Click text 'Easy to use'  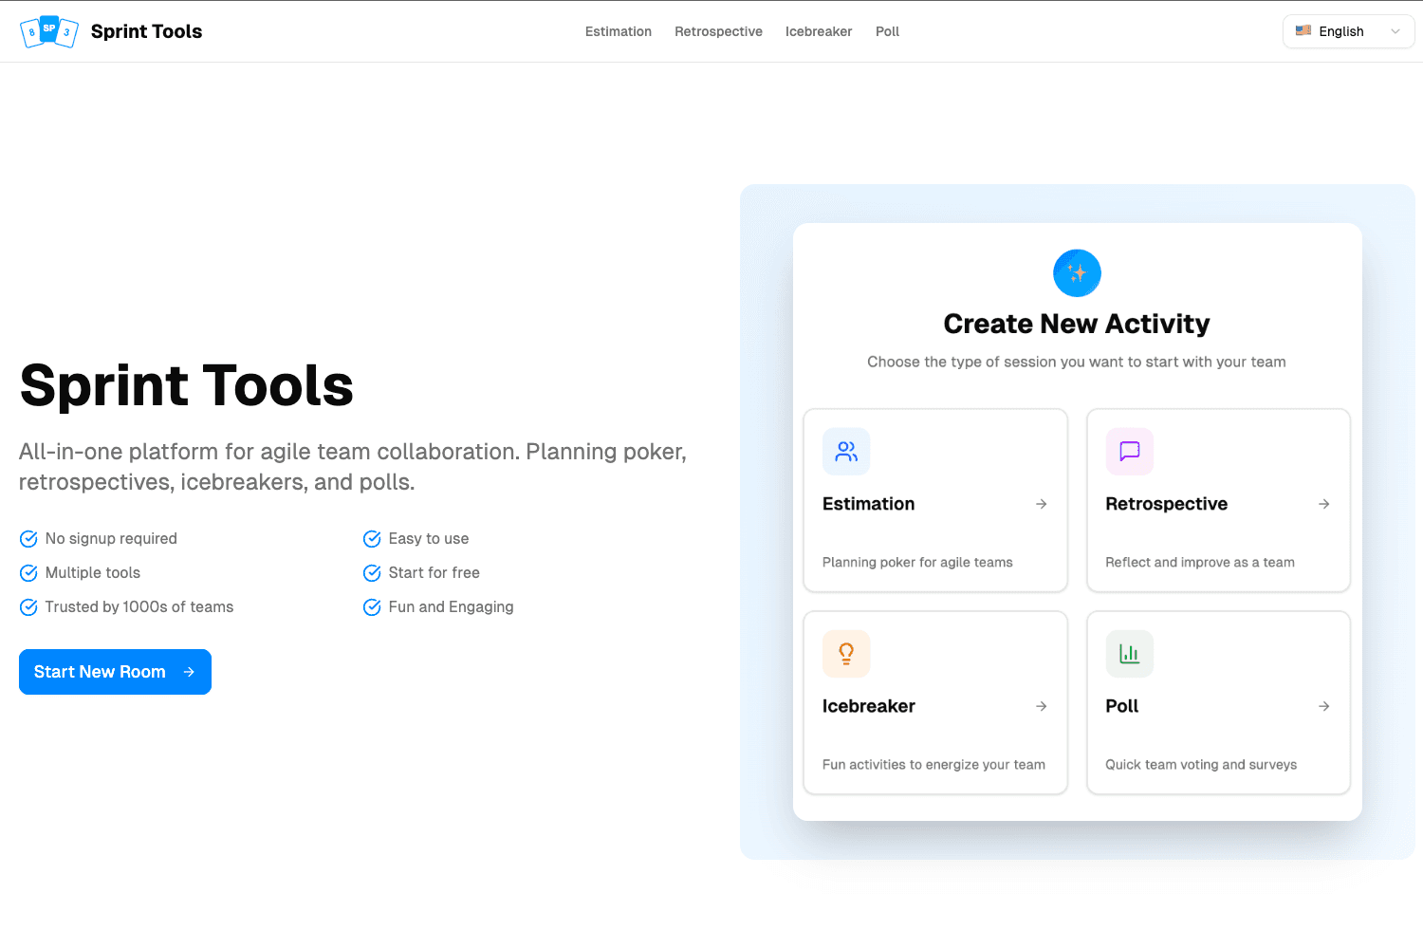tap(429, 539)
